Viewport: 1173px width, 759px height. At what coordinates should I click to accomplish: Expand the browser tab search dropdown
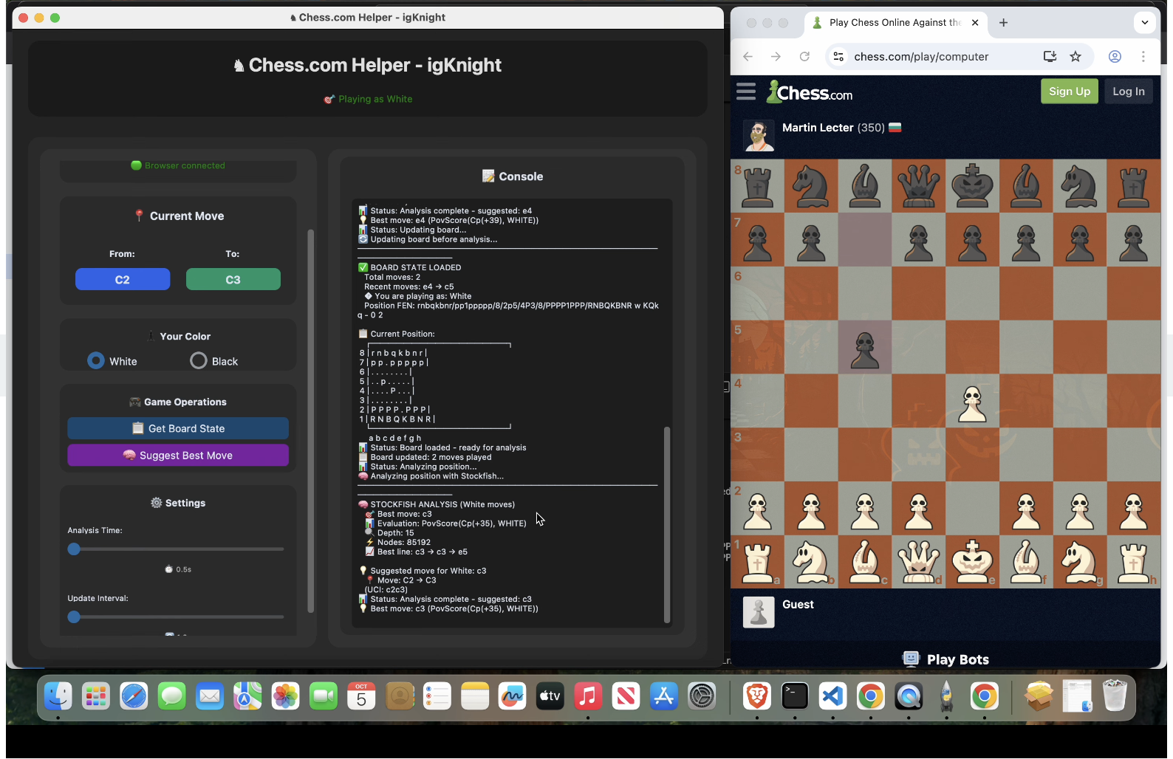click(x=1144, y=22)
